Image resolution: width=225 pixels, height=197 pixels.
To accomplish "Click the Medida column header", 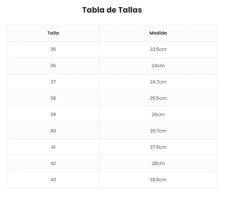I will pyautogui.click(x=158, y=33).
